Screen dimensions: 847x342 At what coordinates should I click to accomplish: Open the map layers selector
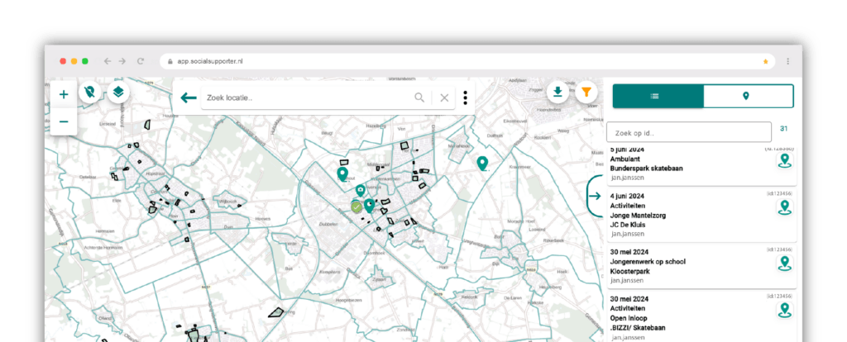tap(118, 92)
